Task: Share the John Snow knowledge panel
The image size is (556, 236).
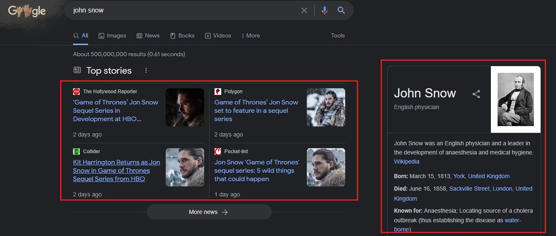Action: 476,94
